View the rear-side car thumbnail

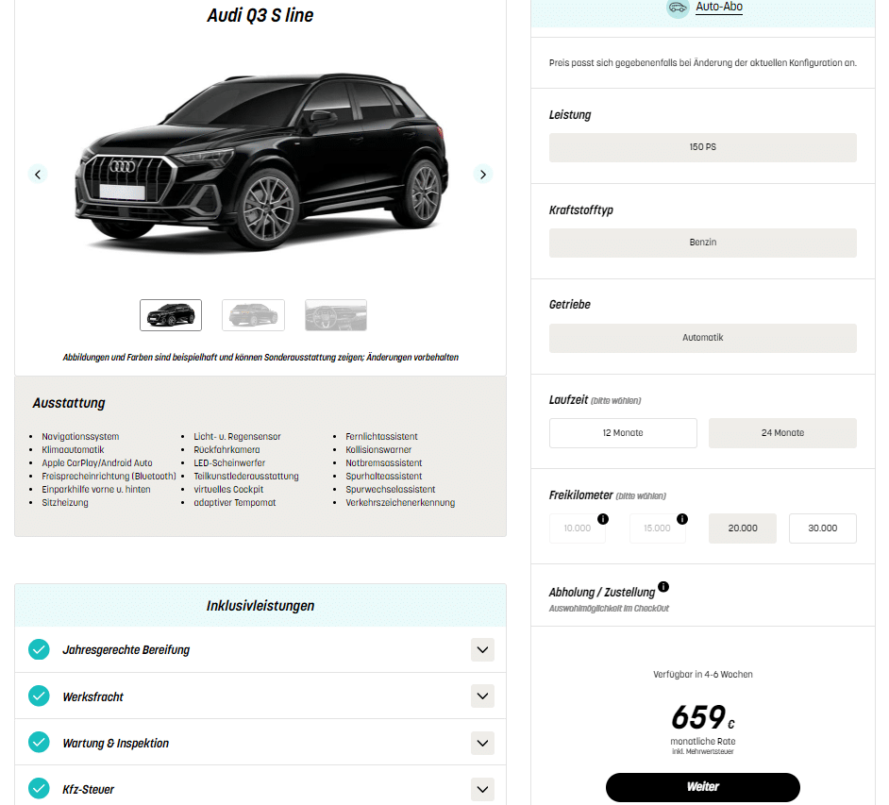point(253,315)
